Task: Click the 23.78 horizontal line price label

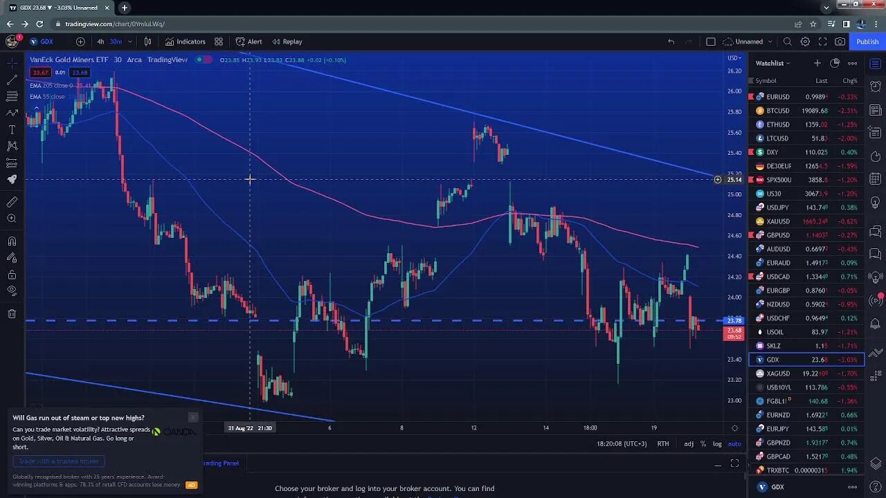Action: (x=734, y=321)
